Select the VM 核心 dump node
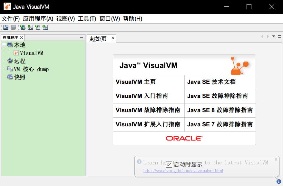283x186 pixels. pos(31,69)
